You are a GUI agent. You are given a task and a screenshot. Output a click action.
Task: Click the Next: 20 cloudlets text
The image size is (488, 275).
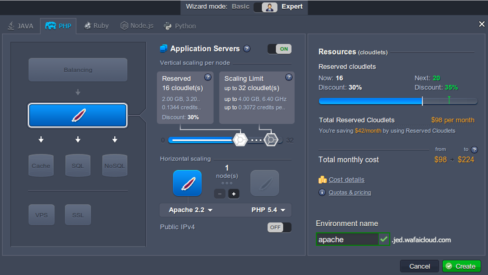click(427, 78)
